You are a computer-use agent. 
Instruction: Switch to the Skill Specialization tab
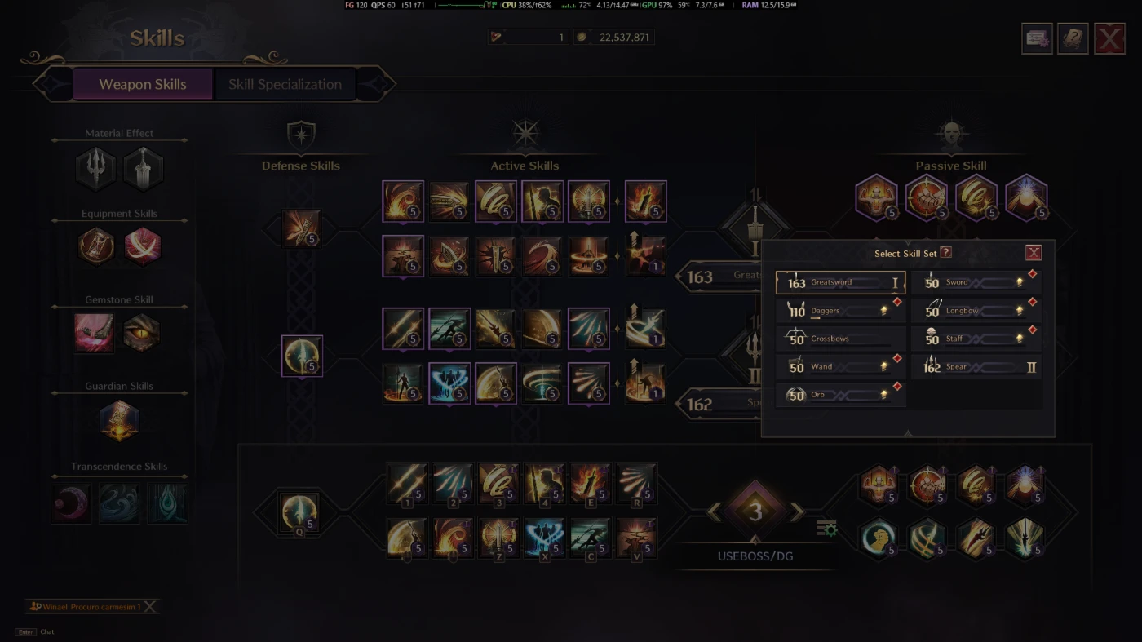pyautogui.click(x=285, y=84)
